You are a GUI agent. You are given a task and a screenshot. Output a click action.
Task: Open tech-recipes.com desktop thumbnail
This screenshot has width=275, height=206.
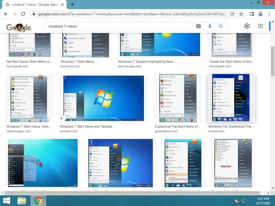(160, 45)
